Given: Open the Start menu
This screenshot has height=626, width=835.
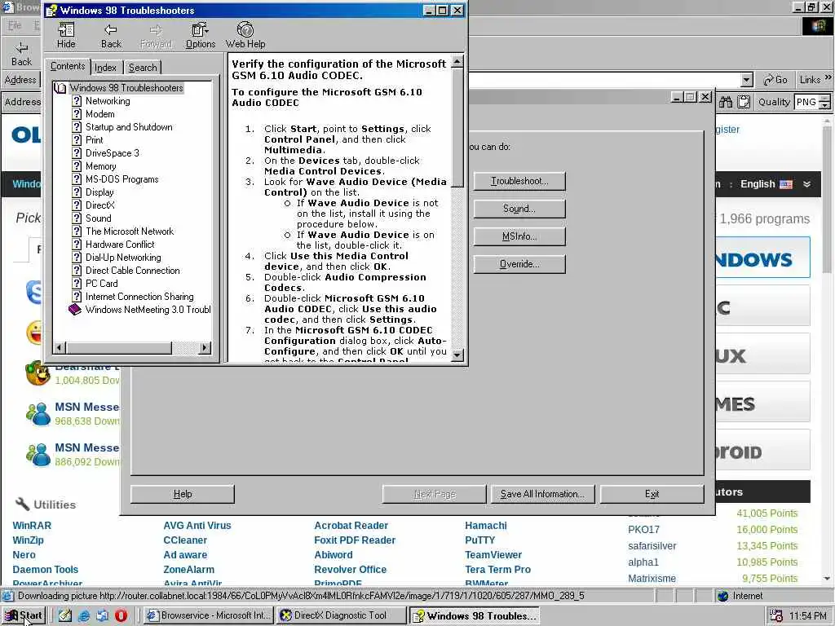Looking at the screenshot, I should (24, 615).
